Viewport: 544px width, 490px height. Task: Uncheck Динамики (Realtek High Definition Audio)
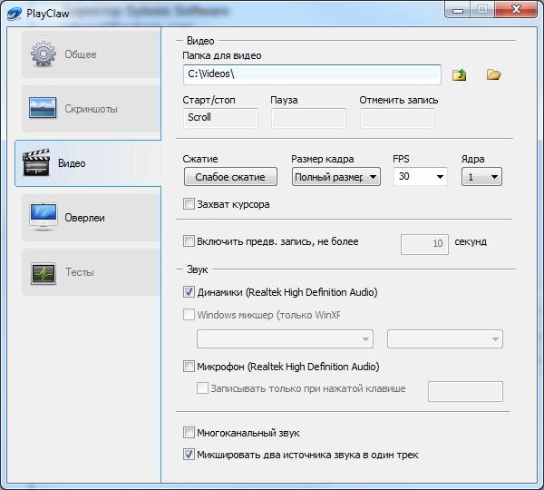coord(189,292)
